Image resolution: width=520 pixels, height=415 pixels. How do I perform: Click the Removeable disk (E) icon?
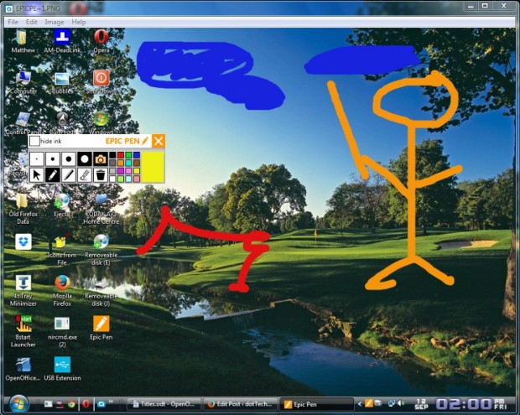tap(101, 251)
